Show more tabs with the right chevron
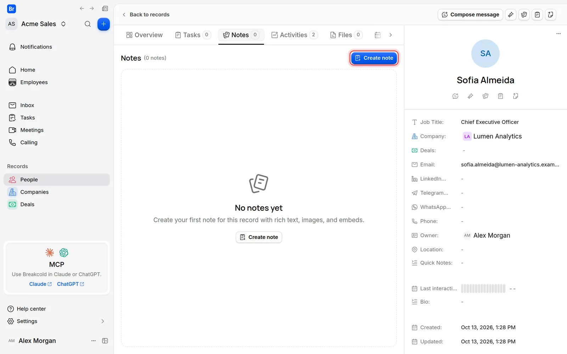This screenshot has width=567, height=354. [391, 35]
